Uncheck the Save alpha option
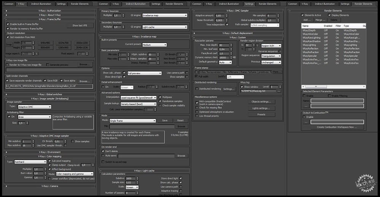The image size is (380, 197). (62, 80)
